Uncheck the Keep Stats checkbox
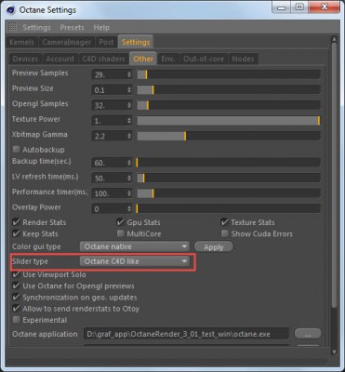 tap(16, 233)
